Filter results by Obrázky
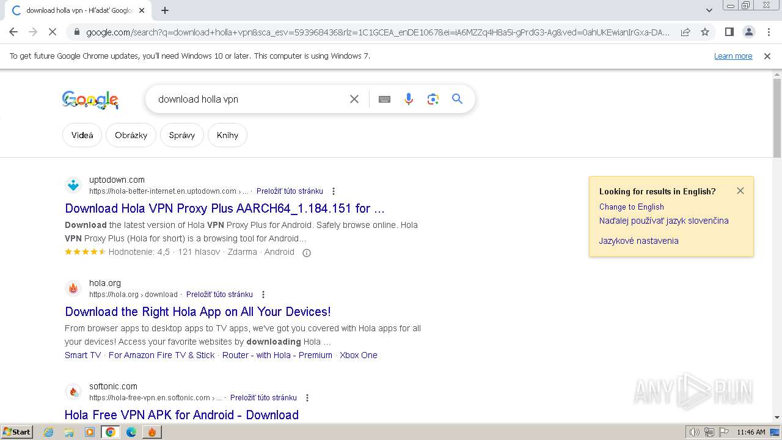Screen dimensions: 782x440 pyautogui.click(x=131, y=135)
